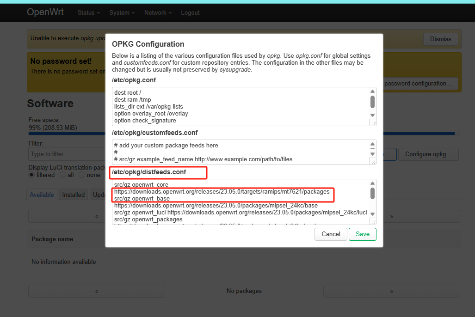The width and height of the screenshot is (475, 317).
Task: Save the OPKG configuration
Action: [362, 234]
